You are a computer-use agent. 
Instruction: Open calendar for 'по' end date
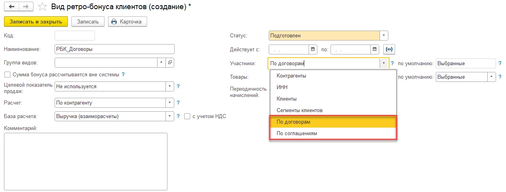pos(375,49)
